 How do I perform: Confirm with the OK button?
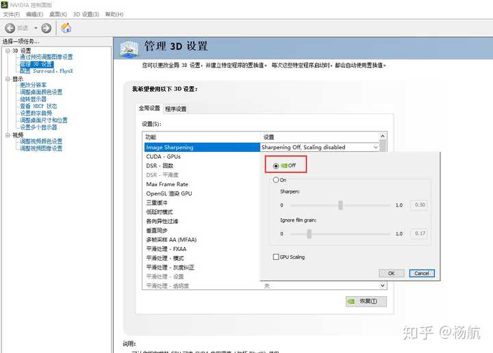(392, 273)
